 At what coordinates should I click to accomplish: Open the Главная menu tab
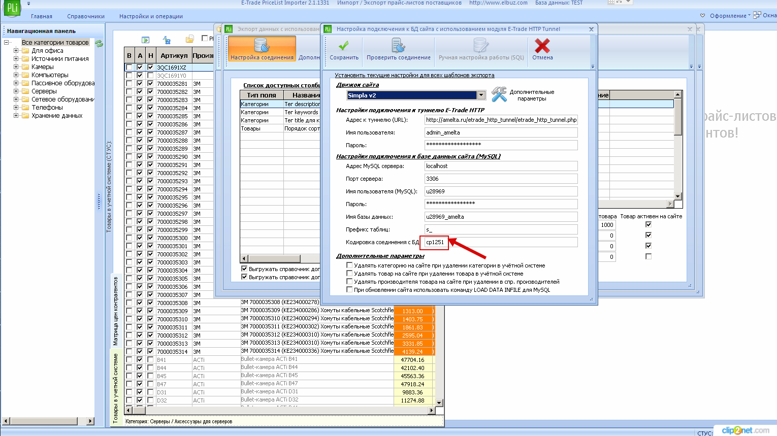click(x=42, y=16)
